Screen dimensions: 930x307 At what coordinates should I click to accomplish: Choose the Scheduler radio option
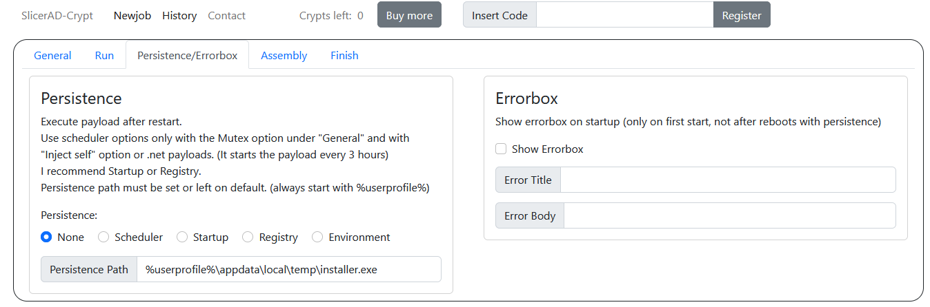103,237
